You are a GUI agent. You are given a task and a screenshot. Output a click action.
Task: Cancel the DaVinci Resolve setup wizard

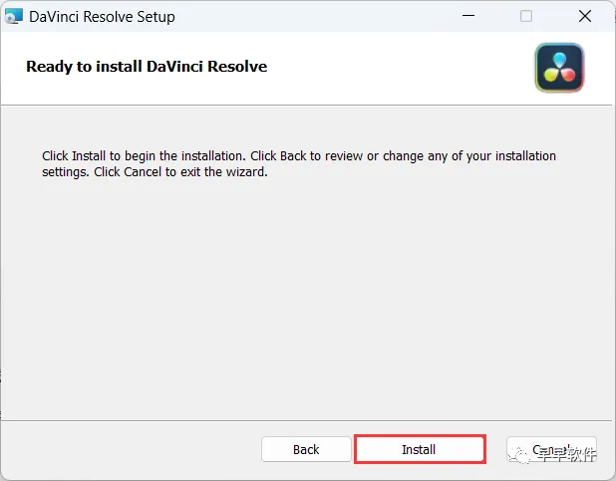click(x=551, y=449)
